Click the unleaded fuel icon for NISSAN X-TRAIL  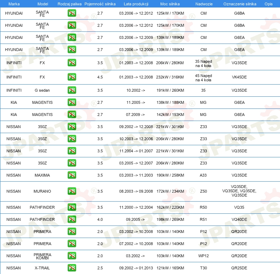[72, 268]
